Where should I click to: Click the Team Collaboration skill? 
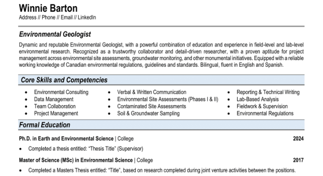pyautogui.click(x=55, y=106)
